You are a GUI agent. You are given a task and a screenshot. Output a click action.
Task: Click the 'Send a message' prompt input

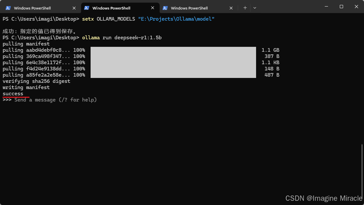click(56, 100)
